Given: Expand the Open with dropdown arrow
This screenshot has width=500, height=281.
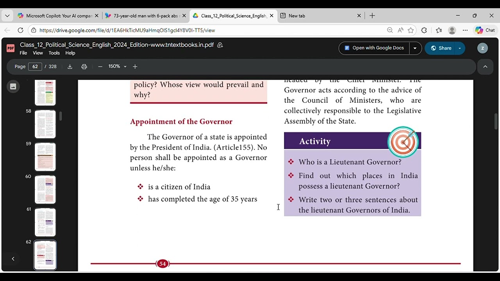Looking at the screenshot, I should click(415, 48).
